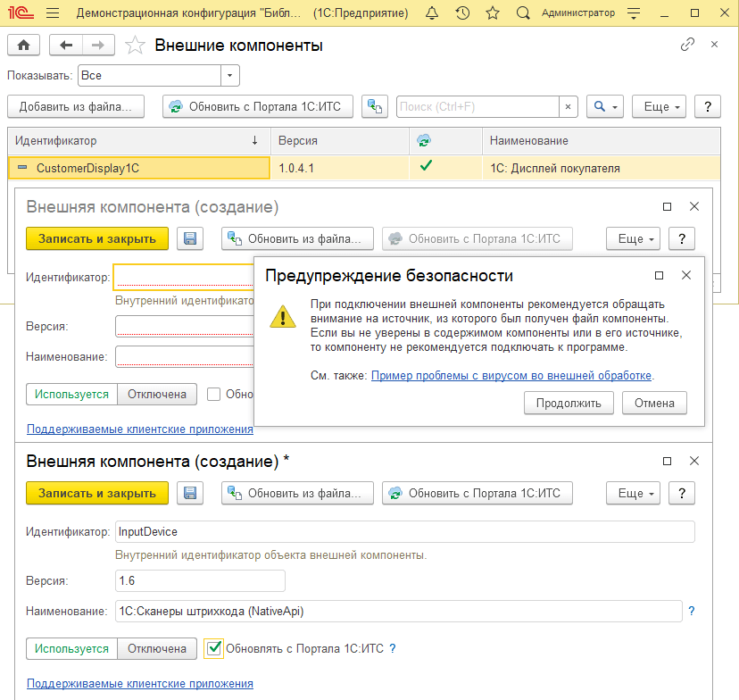Click greyed Обновить с Портала 1С:ИТС in empty form

pyautogui.click(x=477, y=238)
